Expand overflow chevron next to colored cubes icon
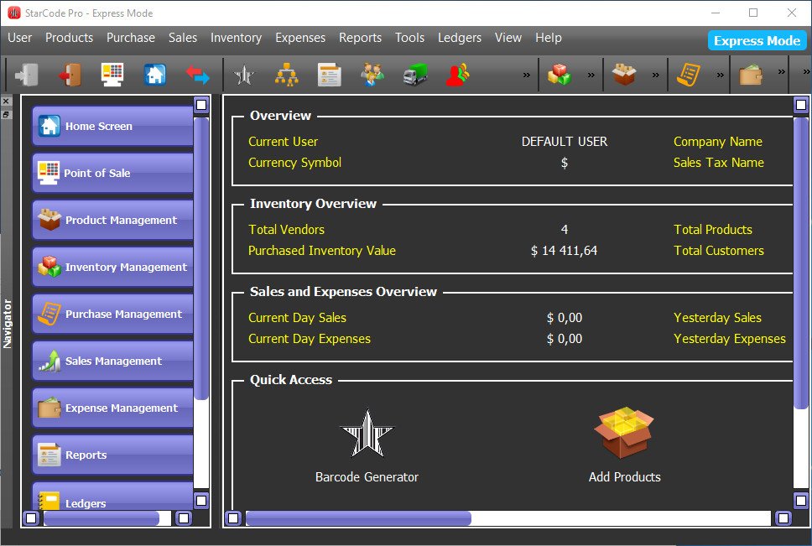This screenshot has width=812, height=546. click(591, 75)
